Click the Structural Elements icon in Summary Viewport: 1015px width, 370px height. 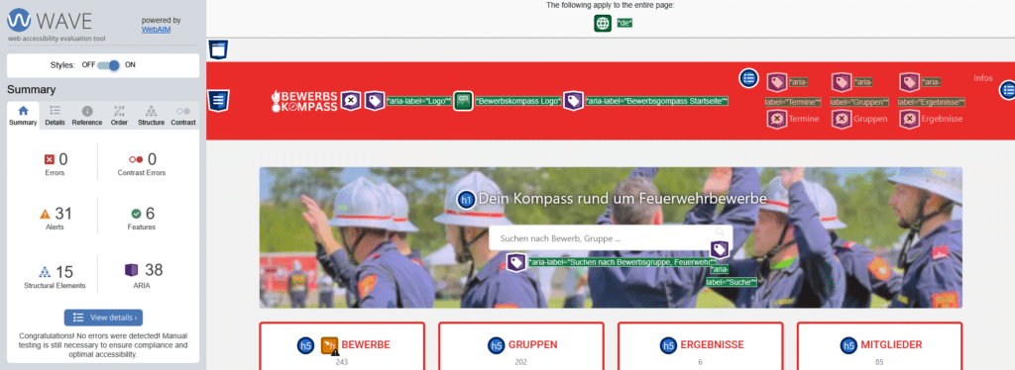[x=45, y=272]
